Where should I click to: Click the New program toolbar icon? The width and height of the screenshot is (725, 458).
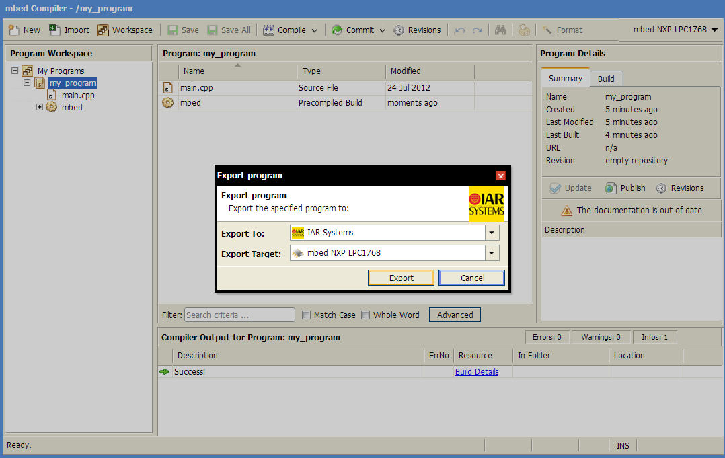click(13, 30)
